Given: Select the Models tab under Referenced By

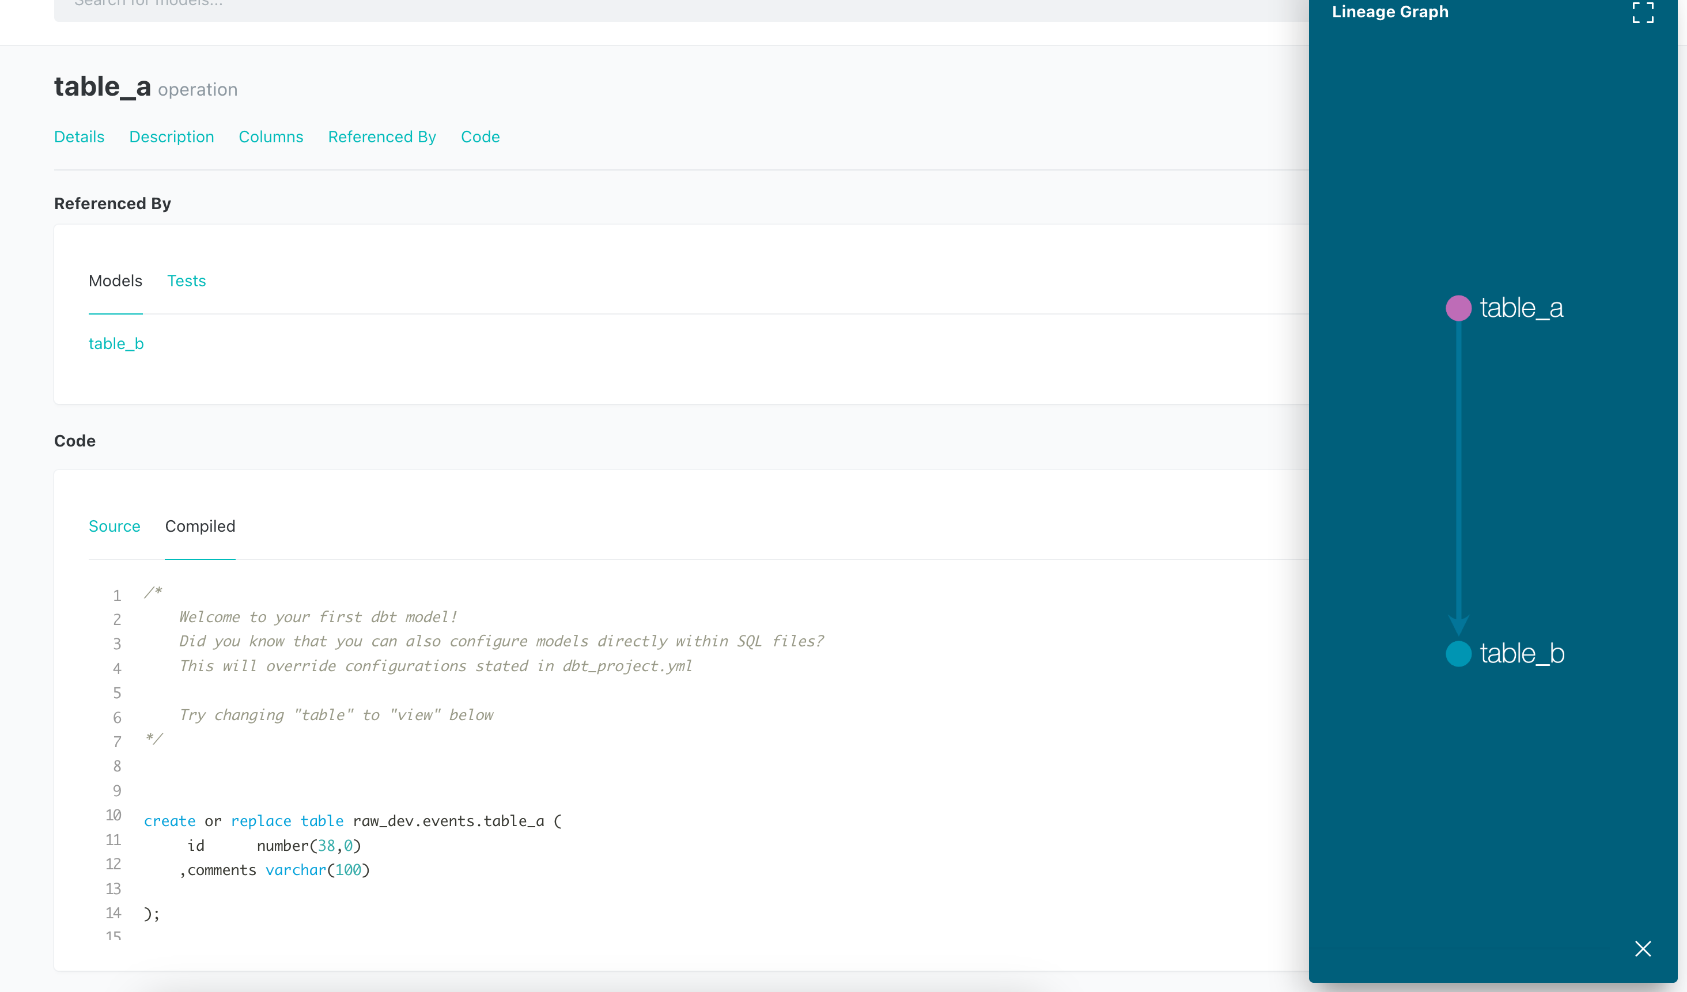Looking at the screenshot, I should point(115,281).
